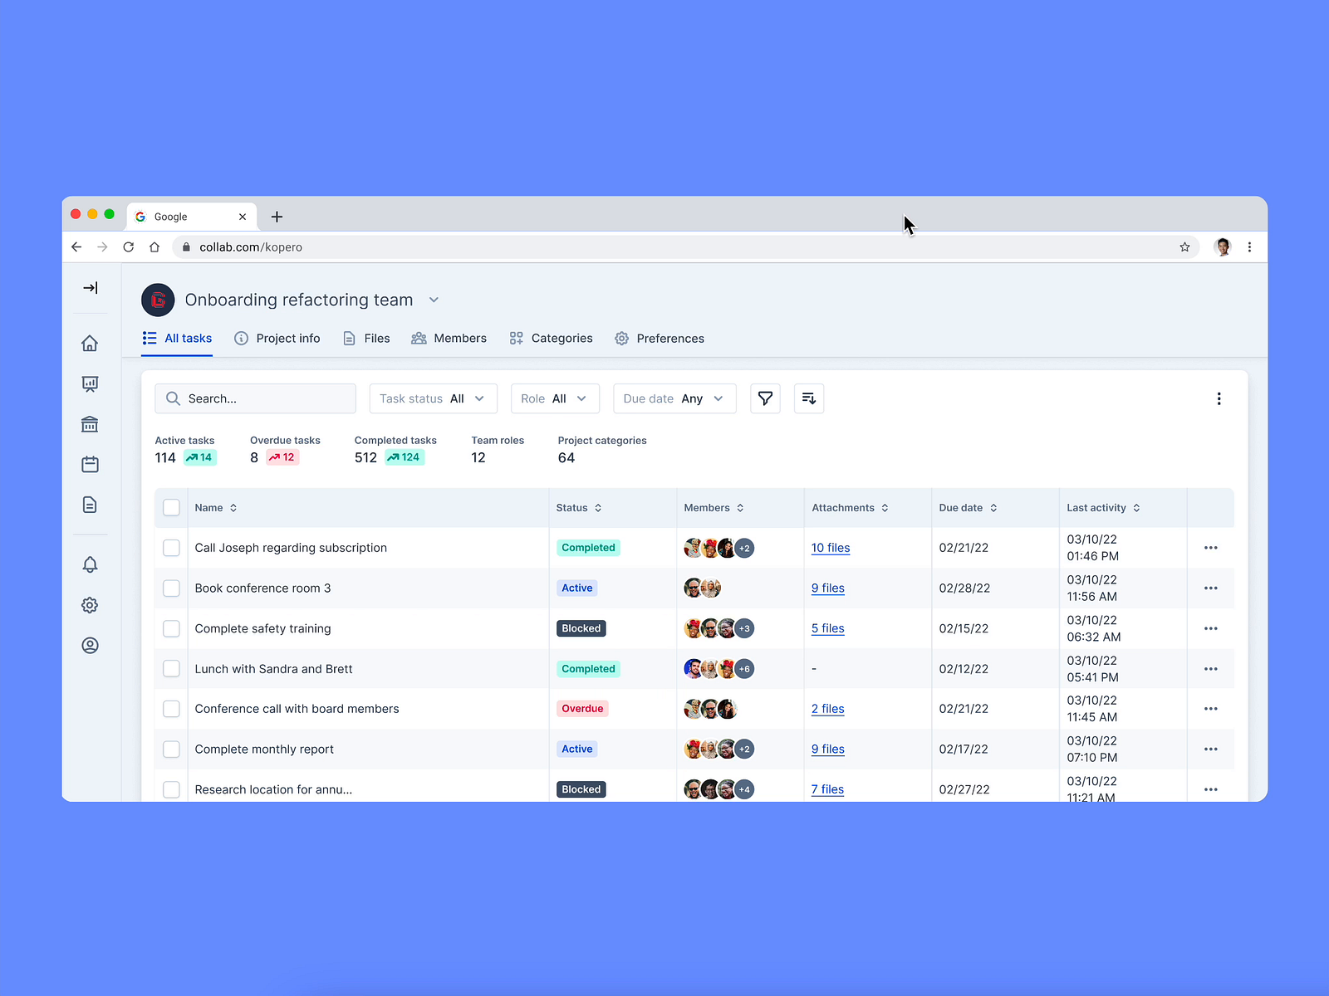Open the '10 files' attachments link
1329x996 pixels.
pyautogui.click(x=830, y=547)
